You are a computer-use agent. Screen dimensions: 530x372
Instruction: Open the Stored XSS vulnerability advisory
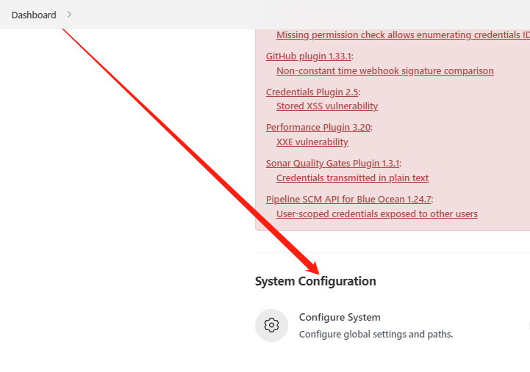coord(327,106)
